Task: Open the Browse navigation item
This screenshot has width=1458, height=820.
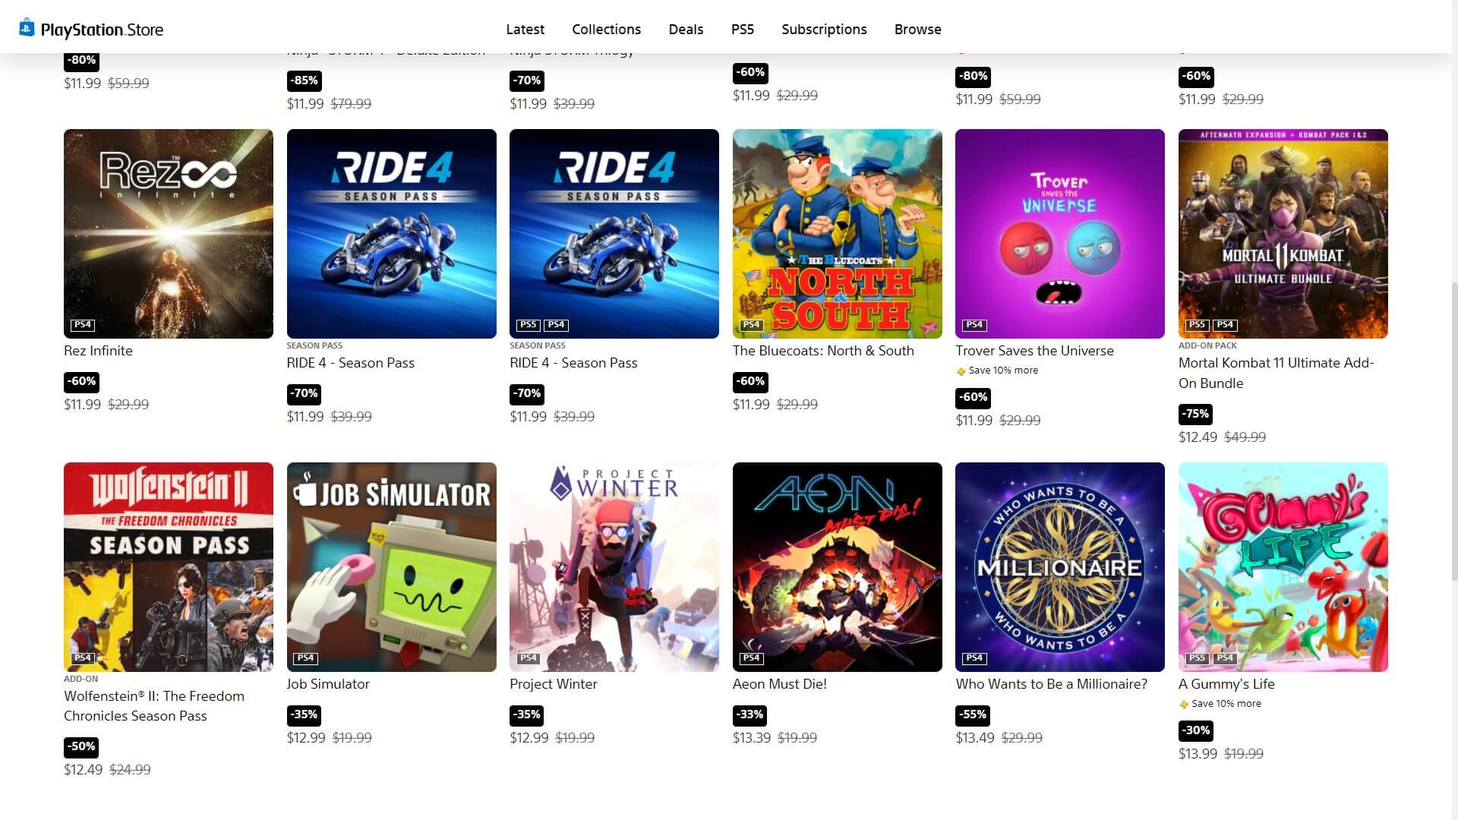Action: [917, 29]
